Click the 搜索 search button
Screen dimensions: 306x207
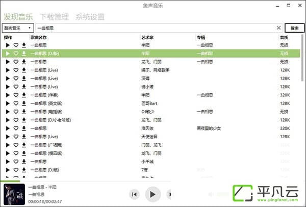pyautogui.click(x=294, y=28)
